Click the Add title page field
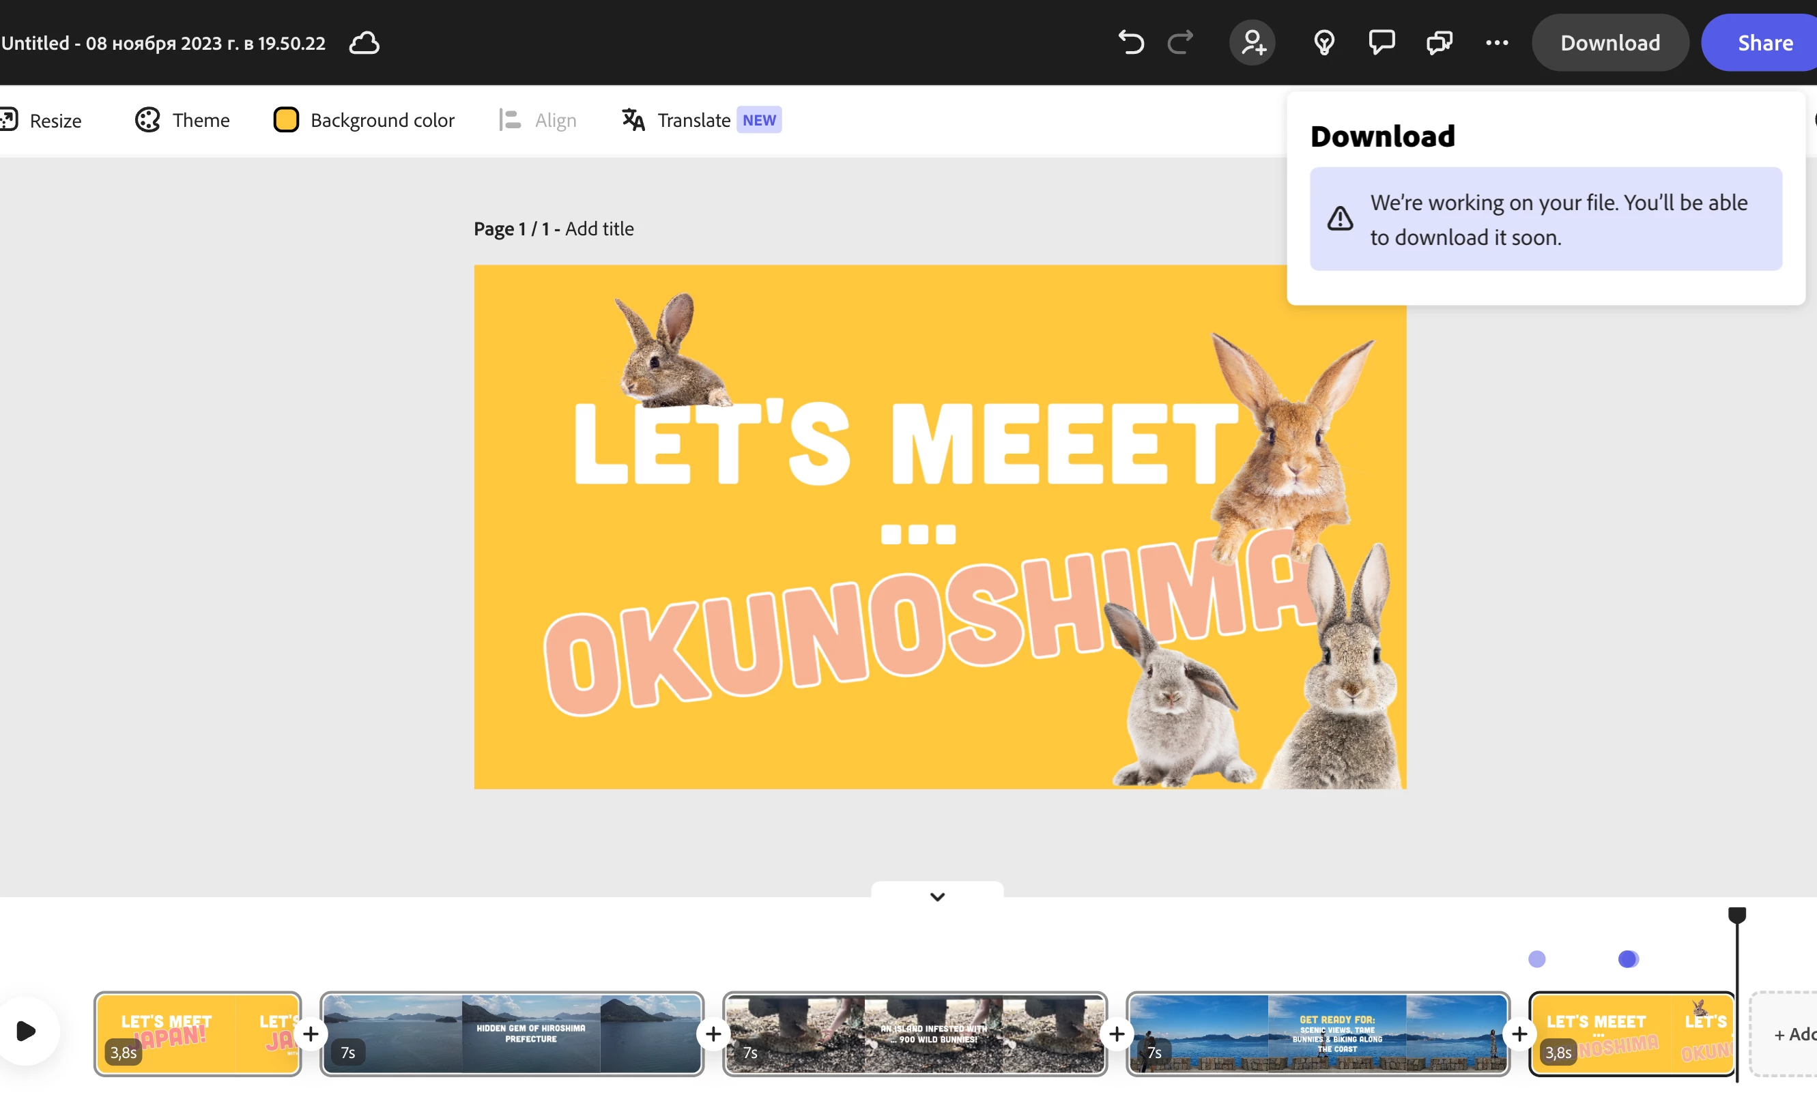The image size is (1817, 1112). [x=599, y=229]
